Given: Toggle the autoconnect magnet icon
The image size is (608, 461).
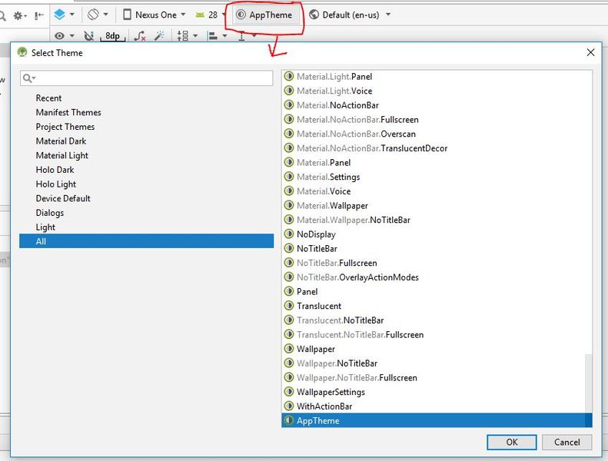Looking at the screenshot, I should (89, 35).
